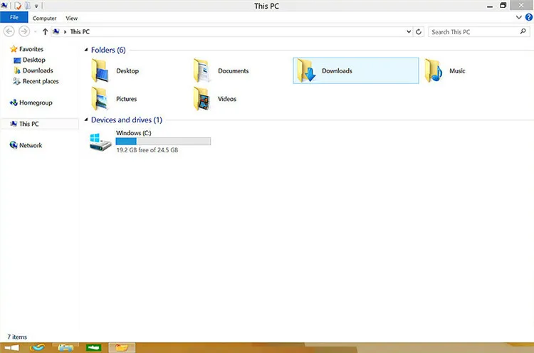Open the Pictures folder icon
The width and height of the screenshot is (534, 353).
point(100,99)
